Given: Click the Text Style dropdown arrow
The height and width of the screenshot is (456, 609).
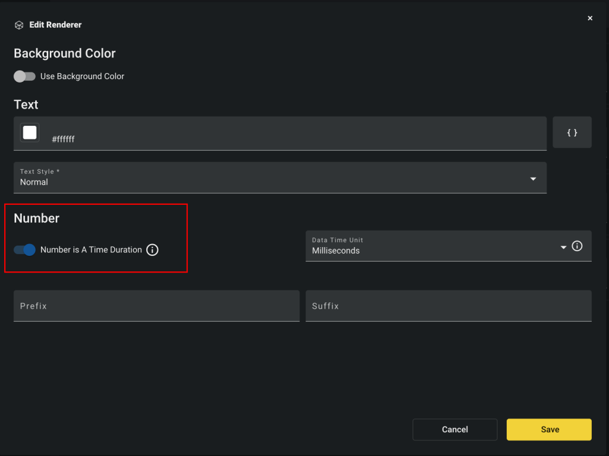Looking at the screenshot, I should [x=533, y=179].
